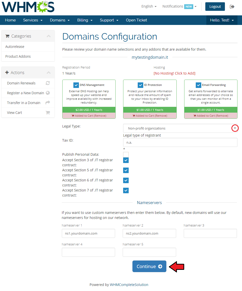Screen dimensions: 242x291
Task: Enable the Publish Personal Data checkbox
Action: click(126, 154)
